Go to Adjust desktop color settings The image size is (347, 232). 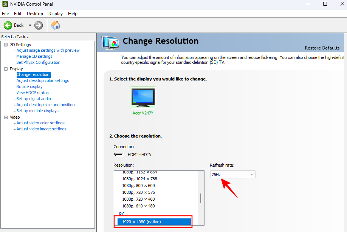pos(43,80)
